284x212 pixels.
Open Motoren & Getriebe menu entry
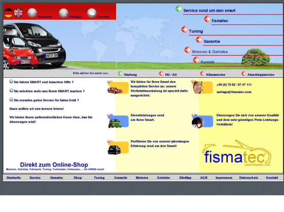click(210, 52)
